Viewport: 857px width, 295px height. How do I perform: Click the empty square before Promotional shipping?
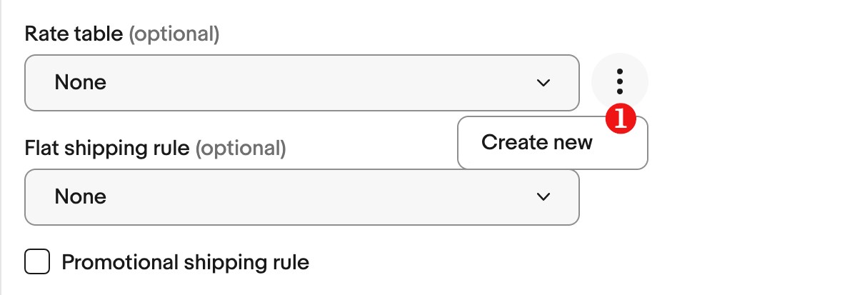(x=37, y=262)
